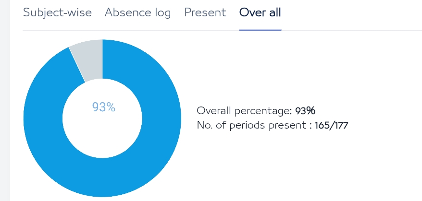Click the 165/177 periods count

point(331,126)
